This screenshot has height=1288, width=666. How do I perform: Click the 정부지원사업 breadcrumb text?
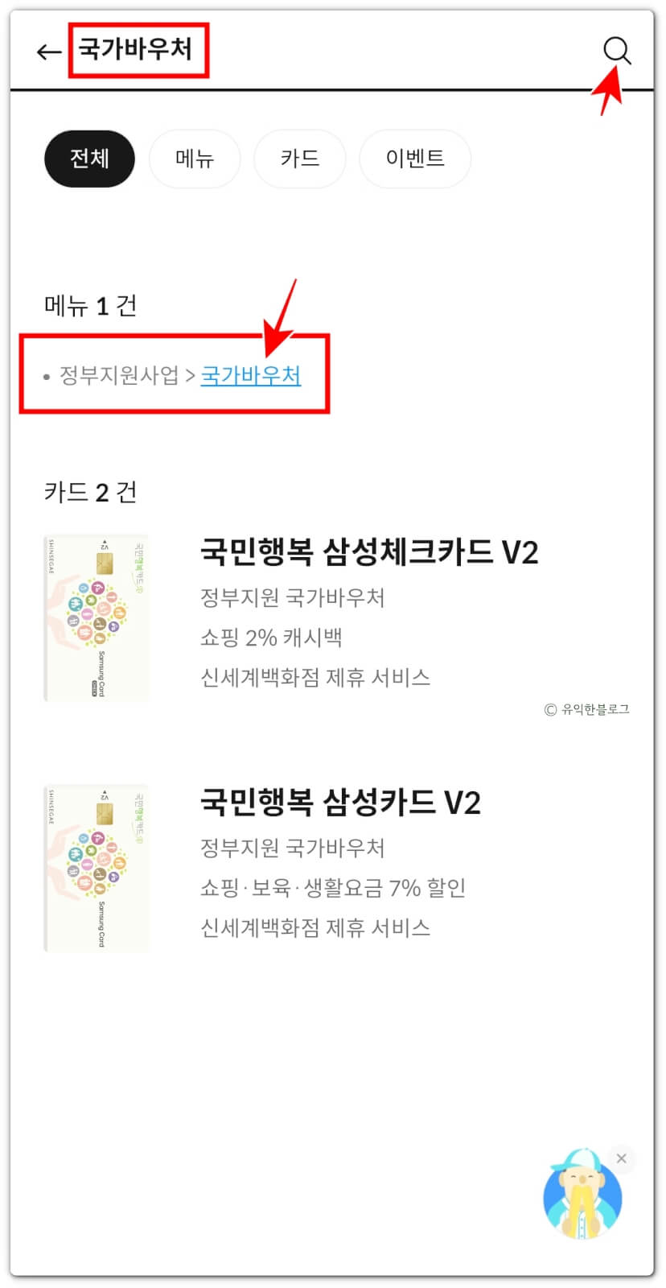point(119,375)
